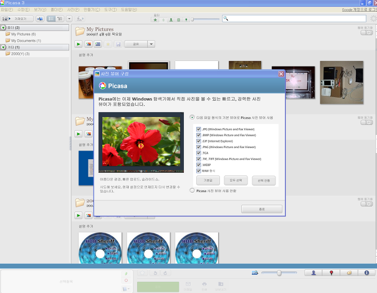Image resolution: width=377 pixels, height=293 pixels.
Task: Close the photo viewer configuration dialog
Action: 281,74
